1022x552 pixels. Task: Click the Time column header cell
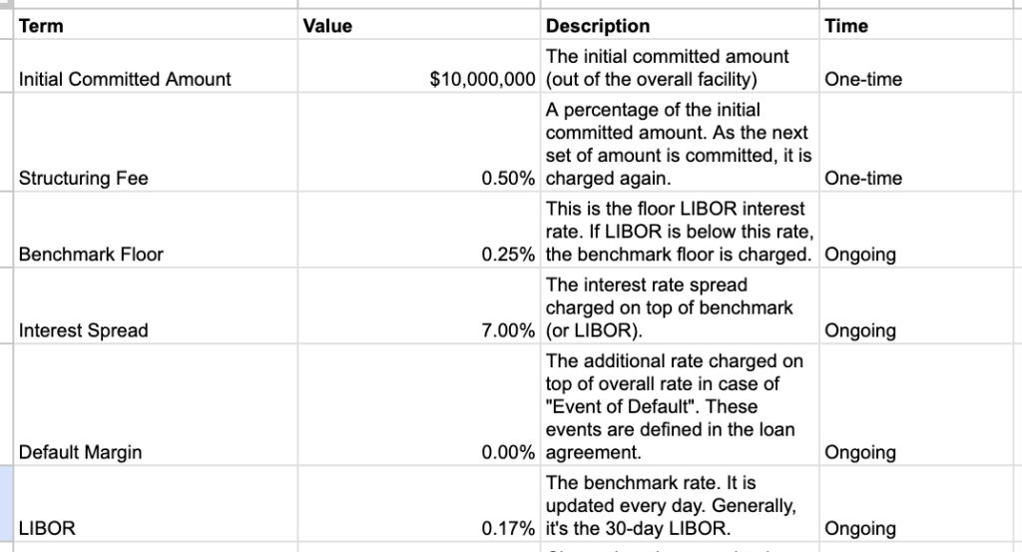[x=846, y=26]
